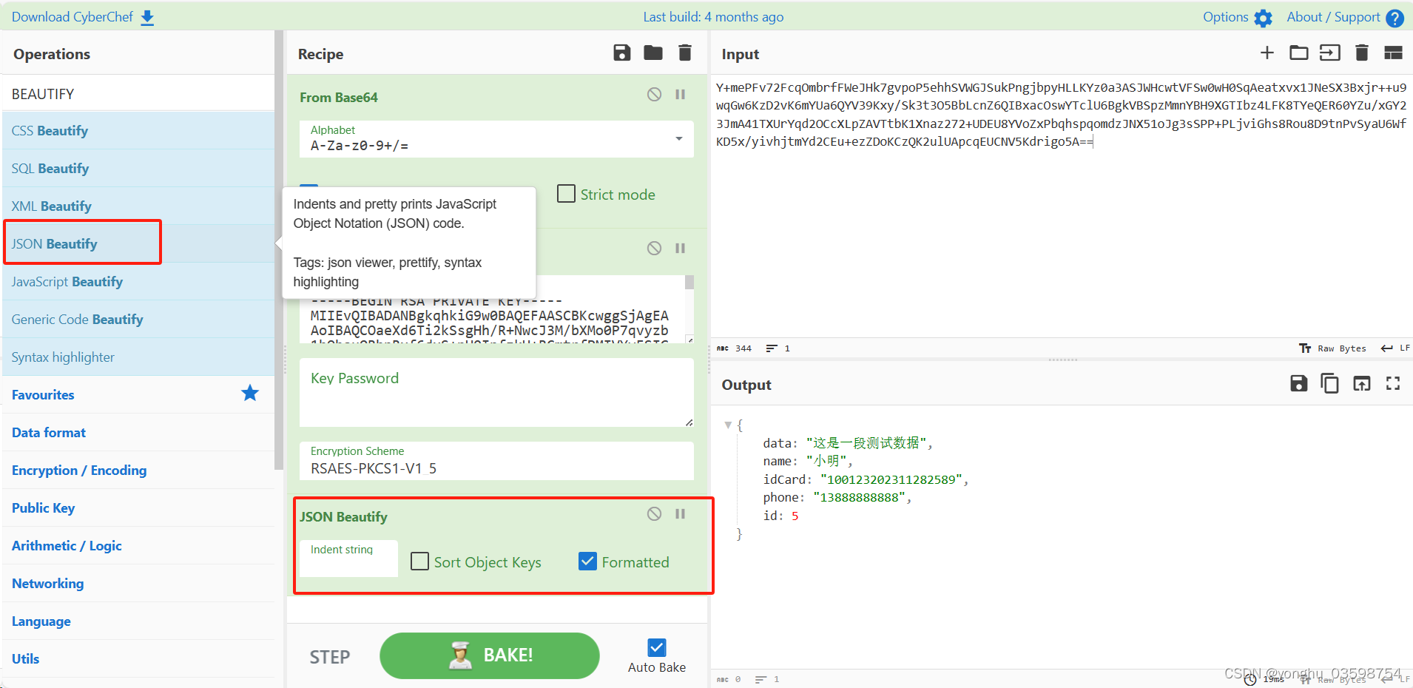Click the Key Password input field
The image size is (1413, 688).
496,392
